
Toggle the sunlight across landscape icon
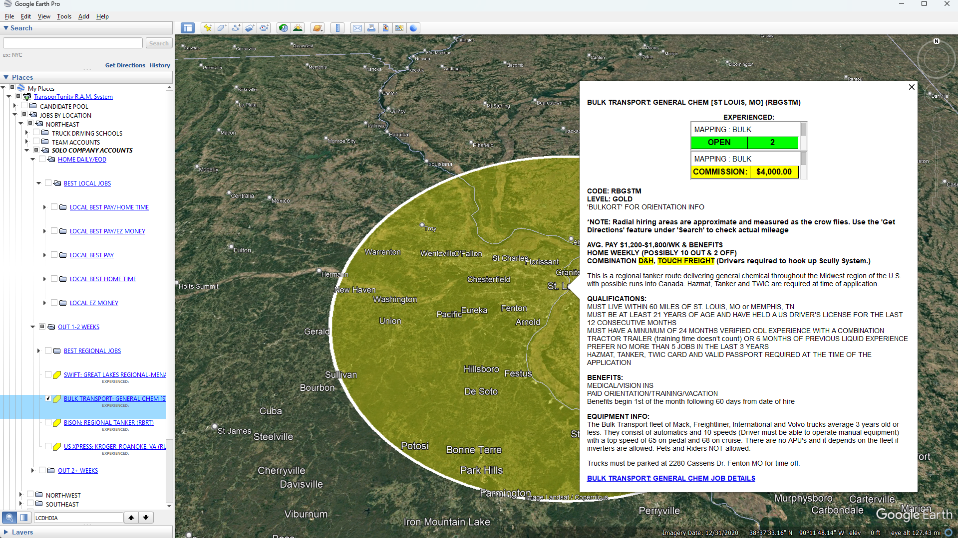click(x=298, y=28)
